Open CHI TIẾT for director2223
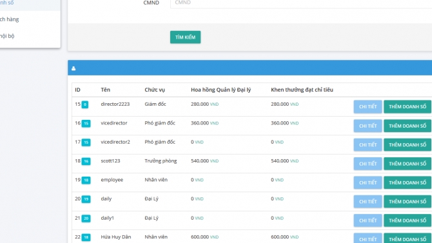Viewport: 432px width, 243px height. click(368, 106)
